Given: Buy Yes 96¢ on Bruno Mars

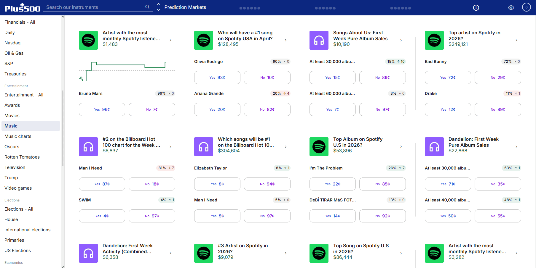Looking at the screenshot, I should click(x=102, y=109).
